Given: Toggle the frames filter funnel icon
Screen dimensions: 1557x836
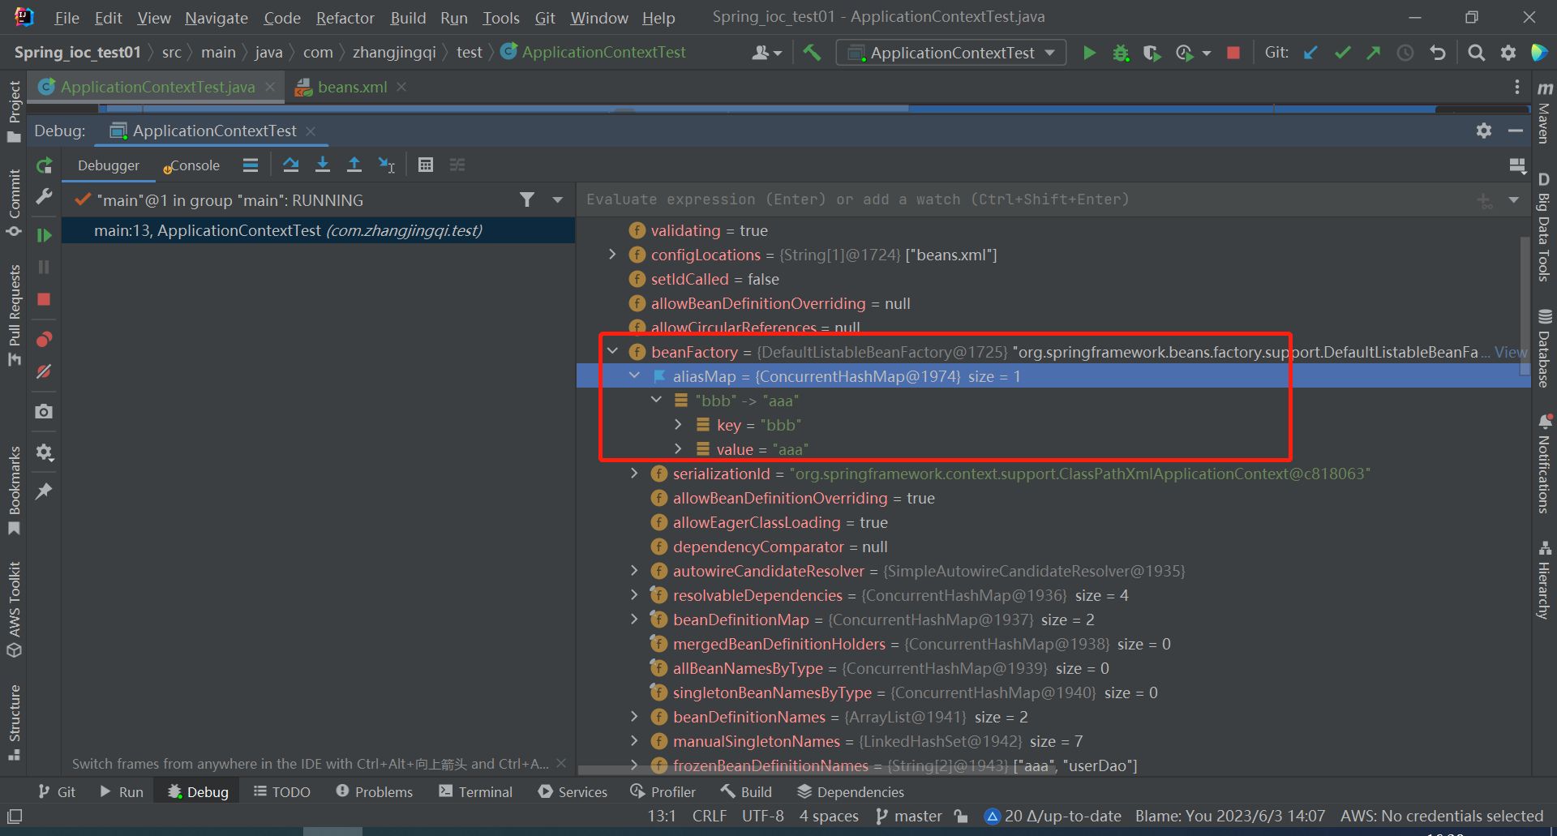Looking at the screenshot, I should [527, 199].
